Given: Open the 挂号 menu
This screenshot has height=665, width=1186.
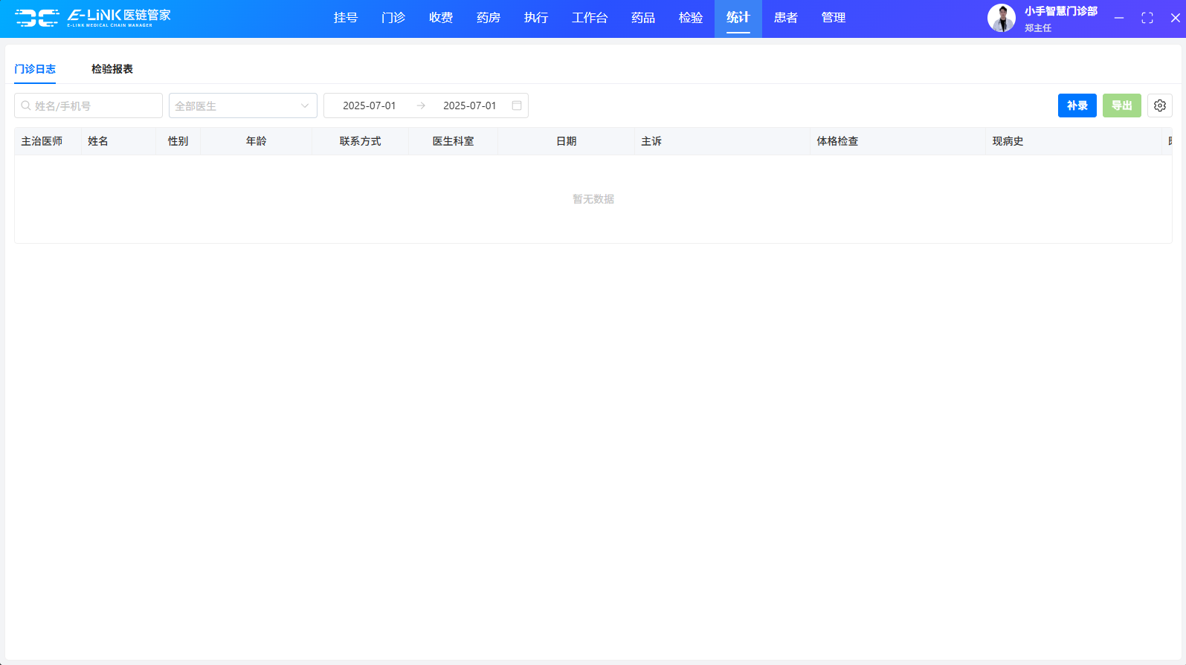Looking at the screenshot, I should point(346,18).
